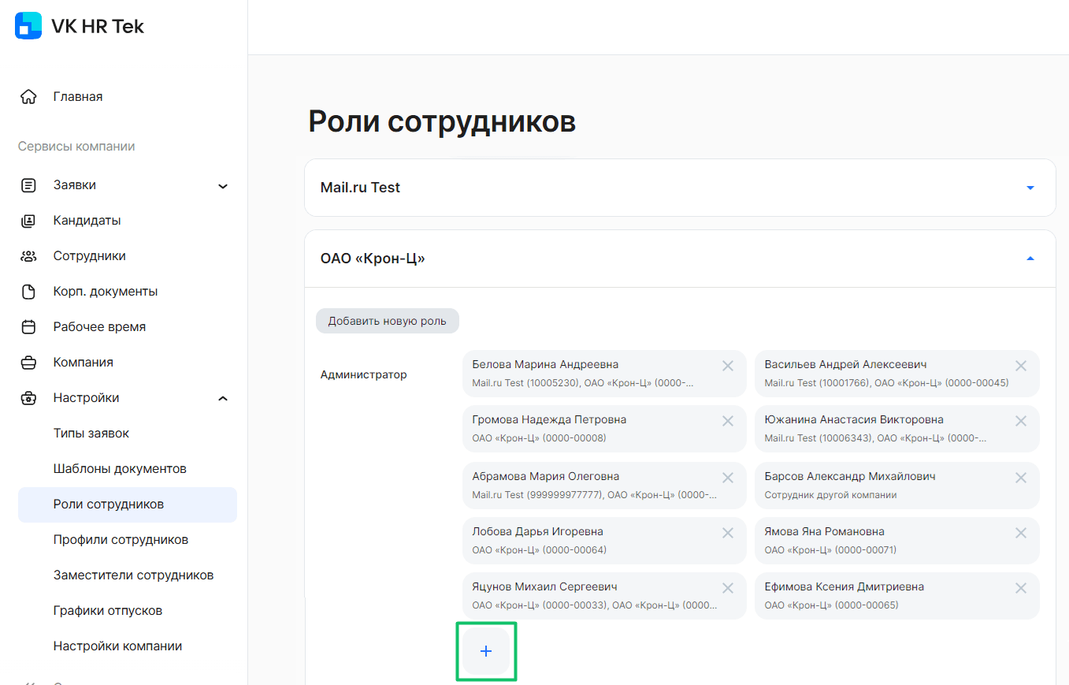Click the Заявки list icon
Image resolution: width=1069 pixels, height=685 pixels.
click(x=28, y=186)
